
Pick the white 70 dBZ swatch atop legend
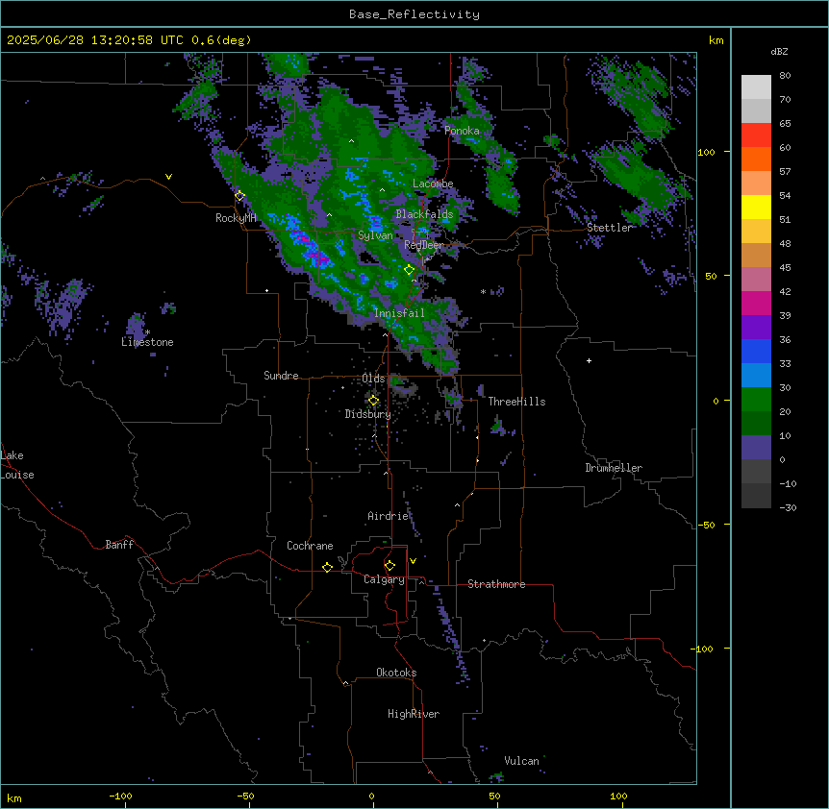point(756,87)
